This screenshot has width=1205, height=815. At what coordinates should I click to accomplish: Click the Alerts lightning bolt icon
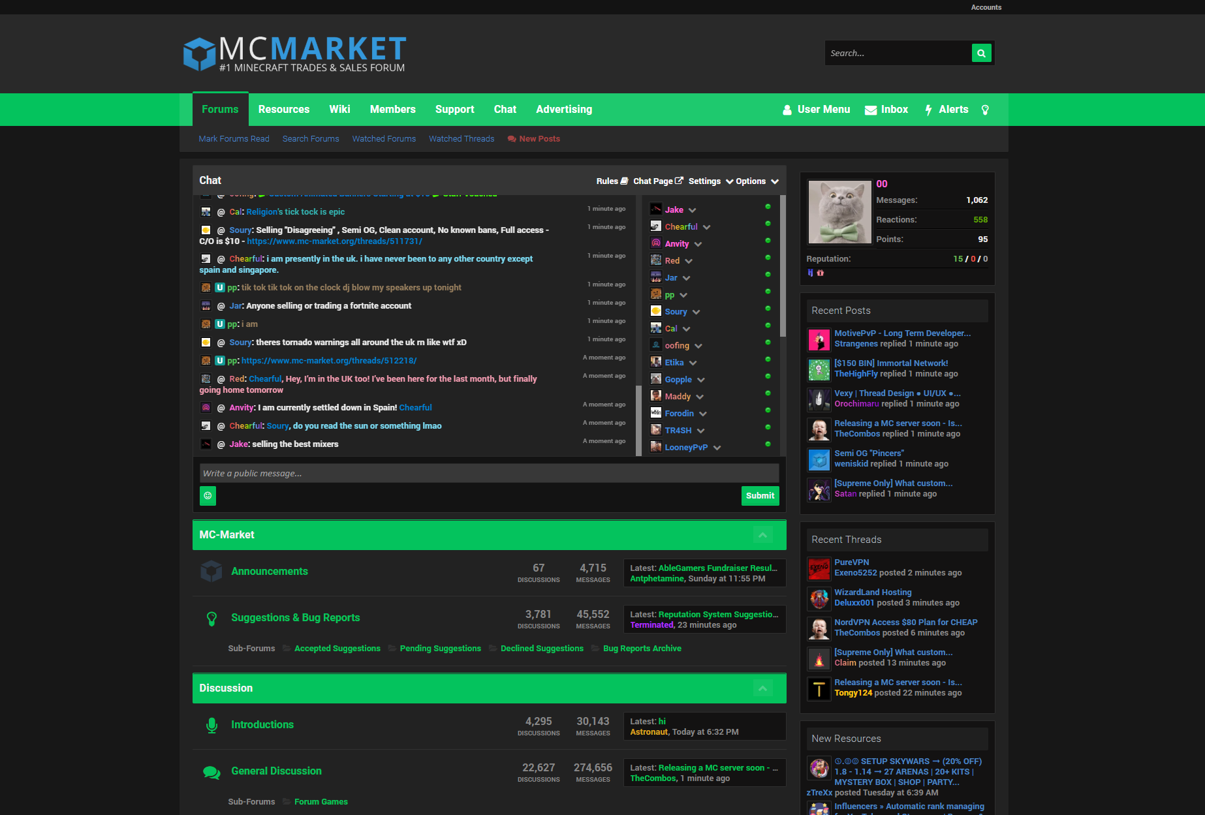[x=928, y=110]
